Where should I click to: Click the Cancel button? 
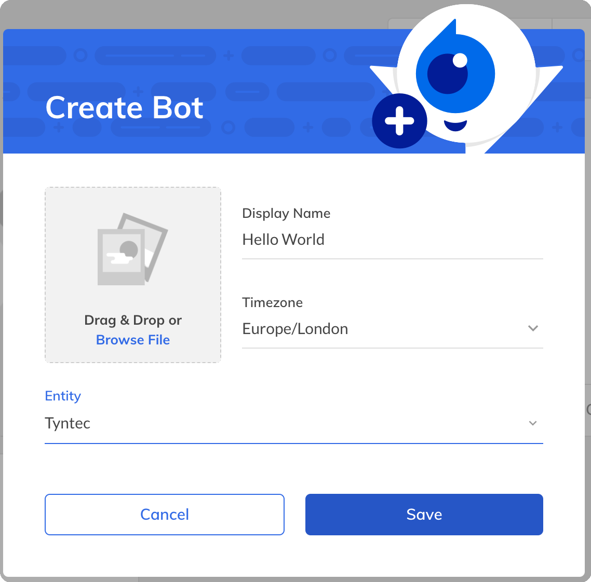coord(164,514)
